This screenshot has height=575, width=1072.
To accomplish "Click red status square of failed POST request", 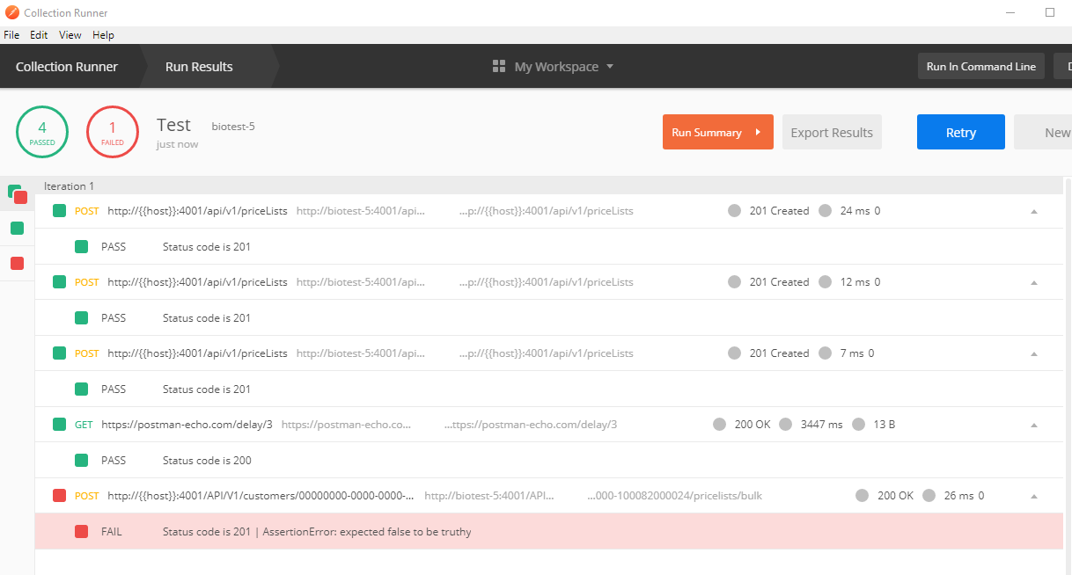I will point(60,496).
